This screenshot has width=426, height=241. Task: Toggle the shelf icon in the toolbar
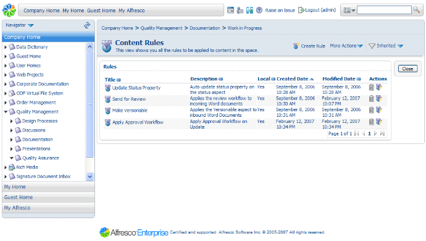pyautogui.click(x=230, y=11)
